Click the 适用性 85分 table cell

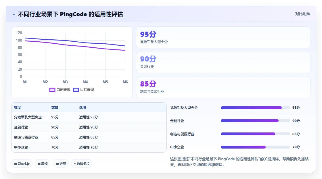tap(89, 137)
